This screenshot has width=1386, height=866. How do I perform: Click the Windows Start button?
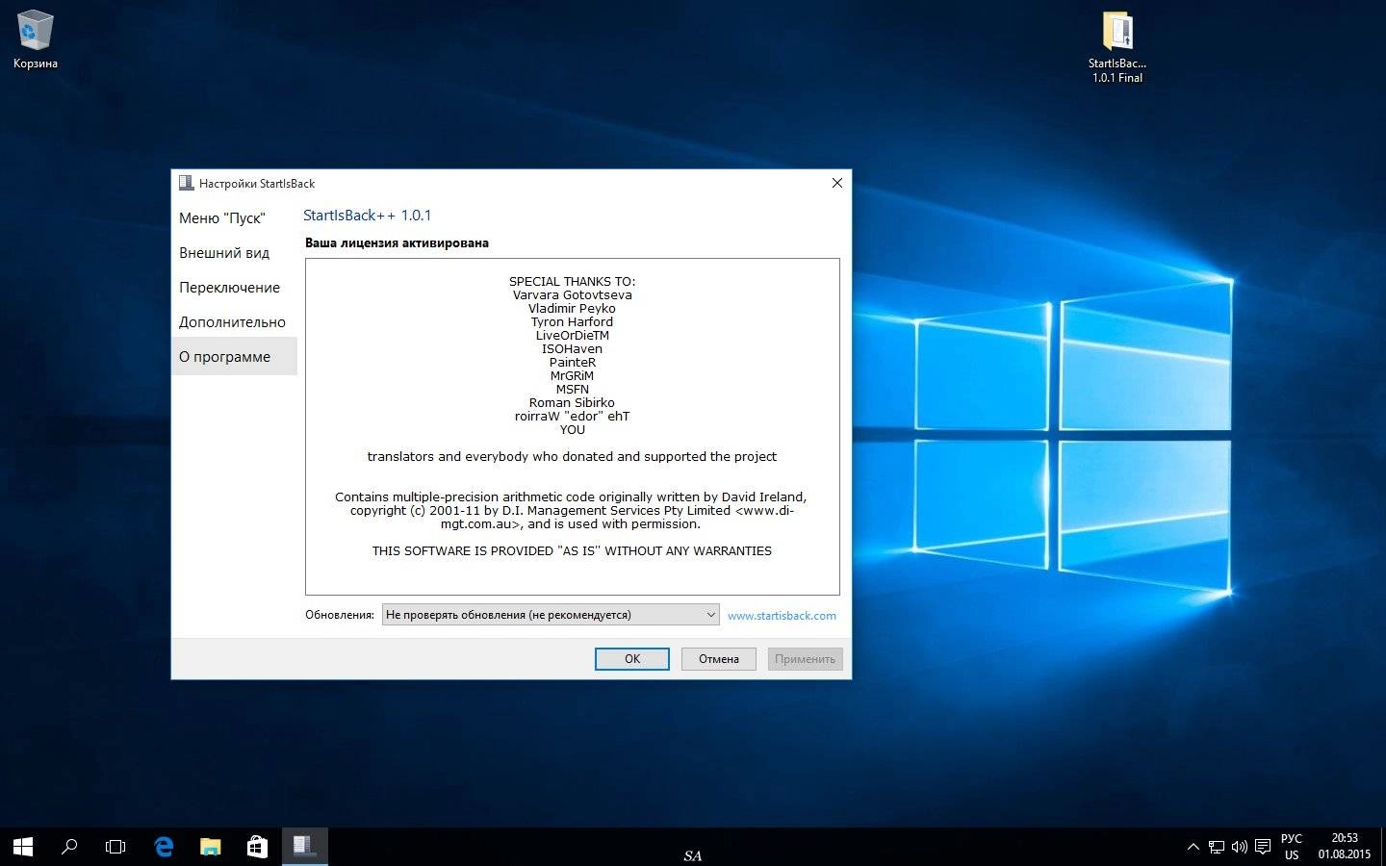23,847
